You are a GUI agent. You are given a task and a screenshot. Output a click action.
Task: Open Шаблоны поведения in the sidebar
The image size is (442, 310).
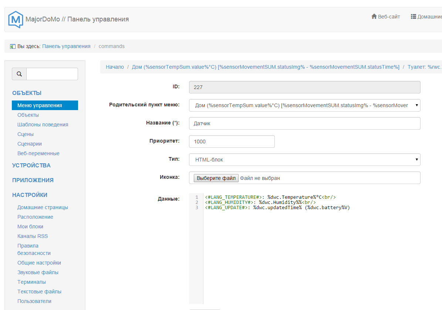[43, 125]
